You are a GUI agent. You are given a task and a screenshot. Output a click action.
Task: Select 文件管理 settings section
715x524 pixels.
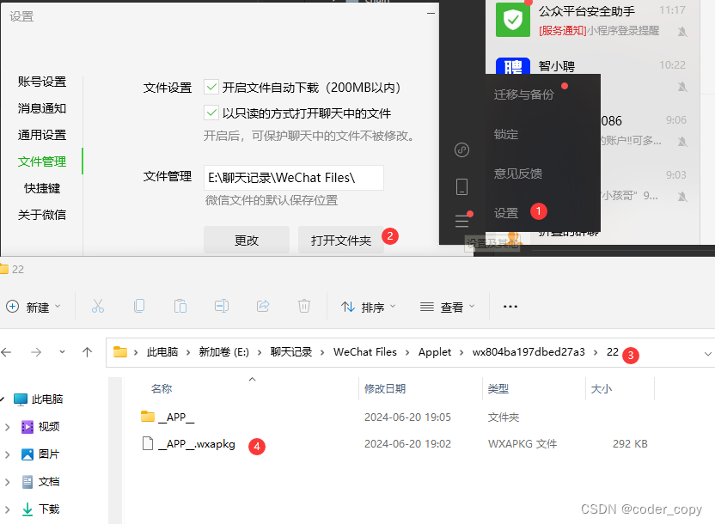click(42, 161)
